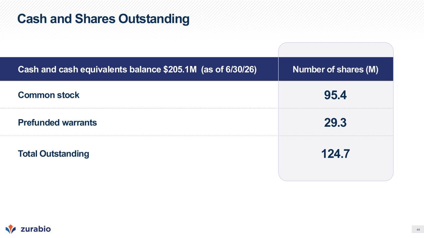Select the 95.4 common stock value

click(335, 95)
